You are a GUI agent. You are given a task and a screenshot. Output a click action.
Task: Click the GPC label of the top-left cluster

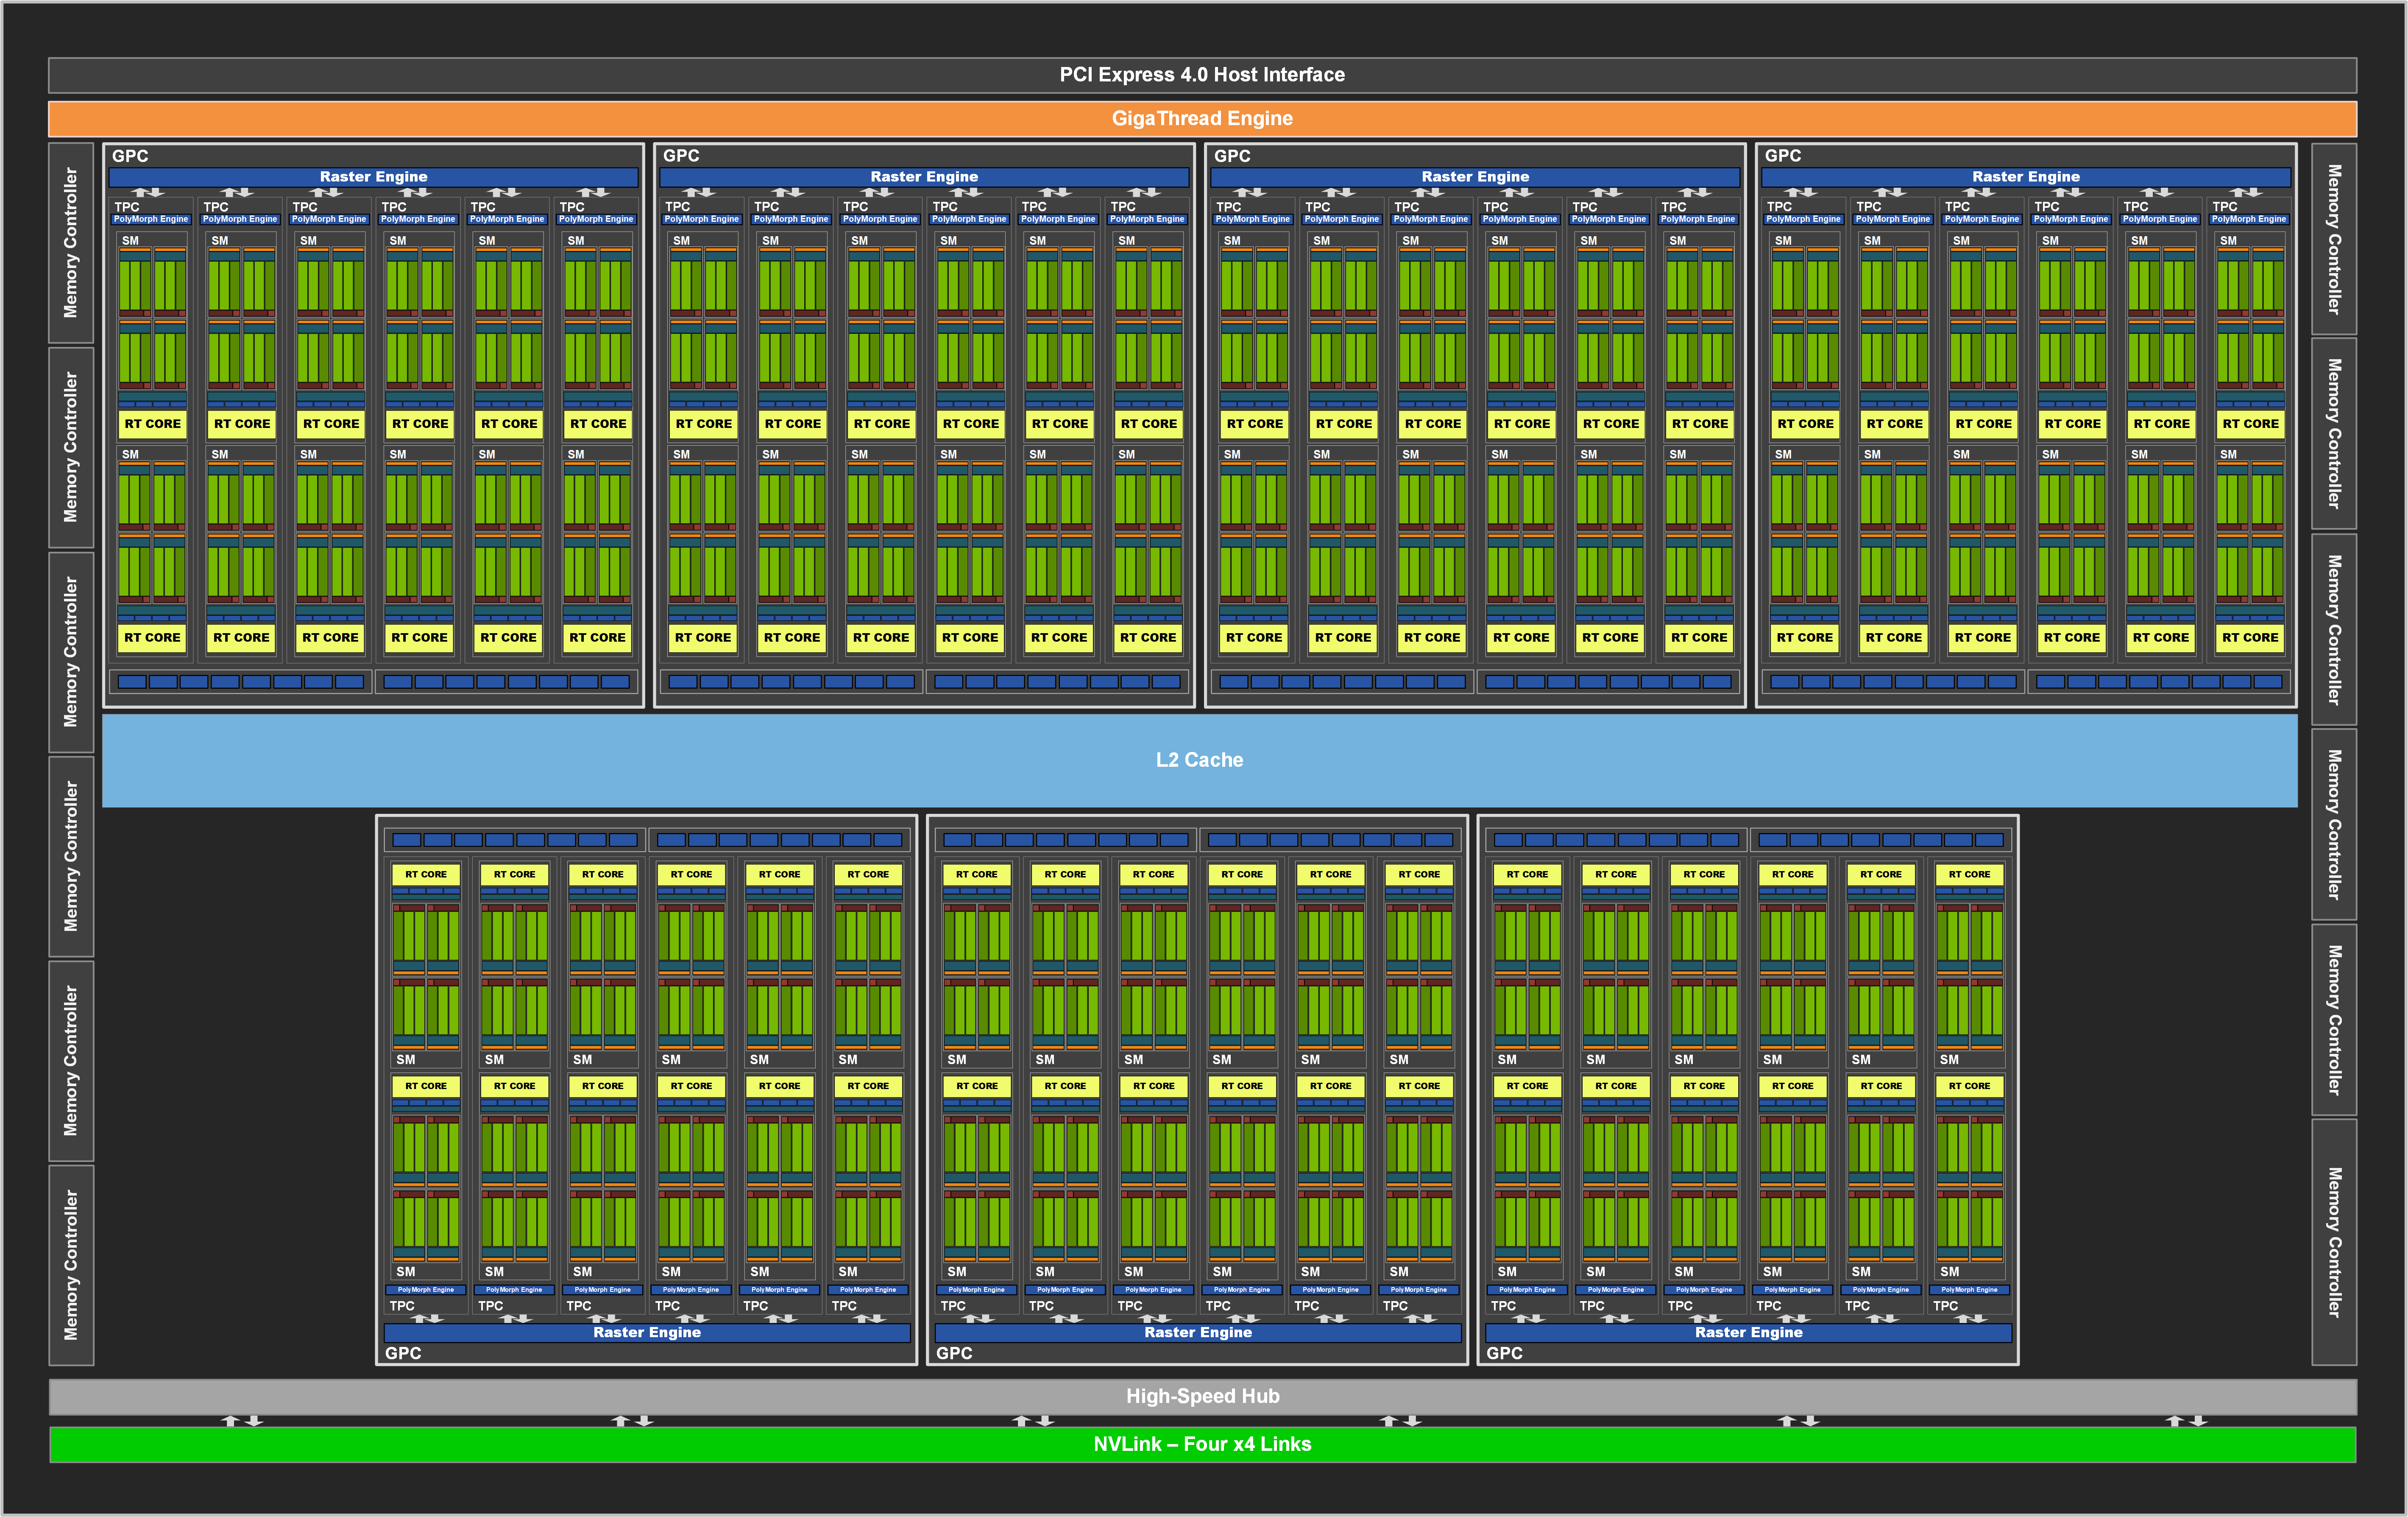tap(130, 156)
